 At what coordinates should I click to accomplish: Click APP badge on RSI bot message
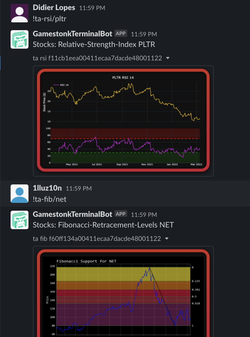pyautogui.click(x=121, y=34)
